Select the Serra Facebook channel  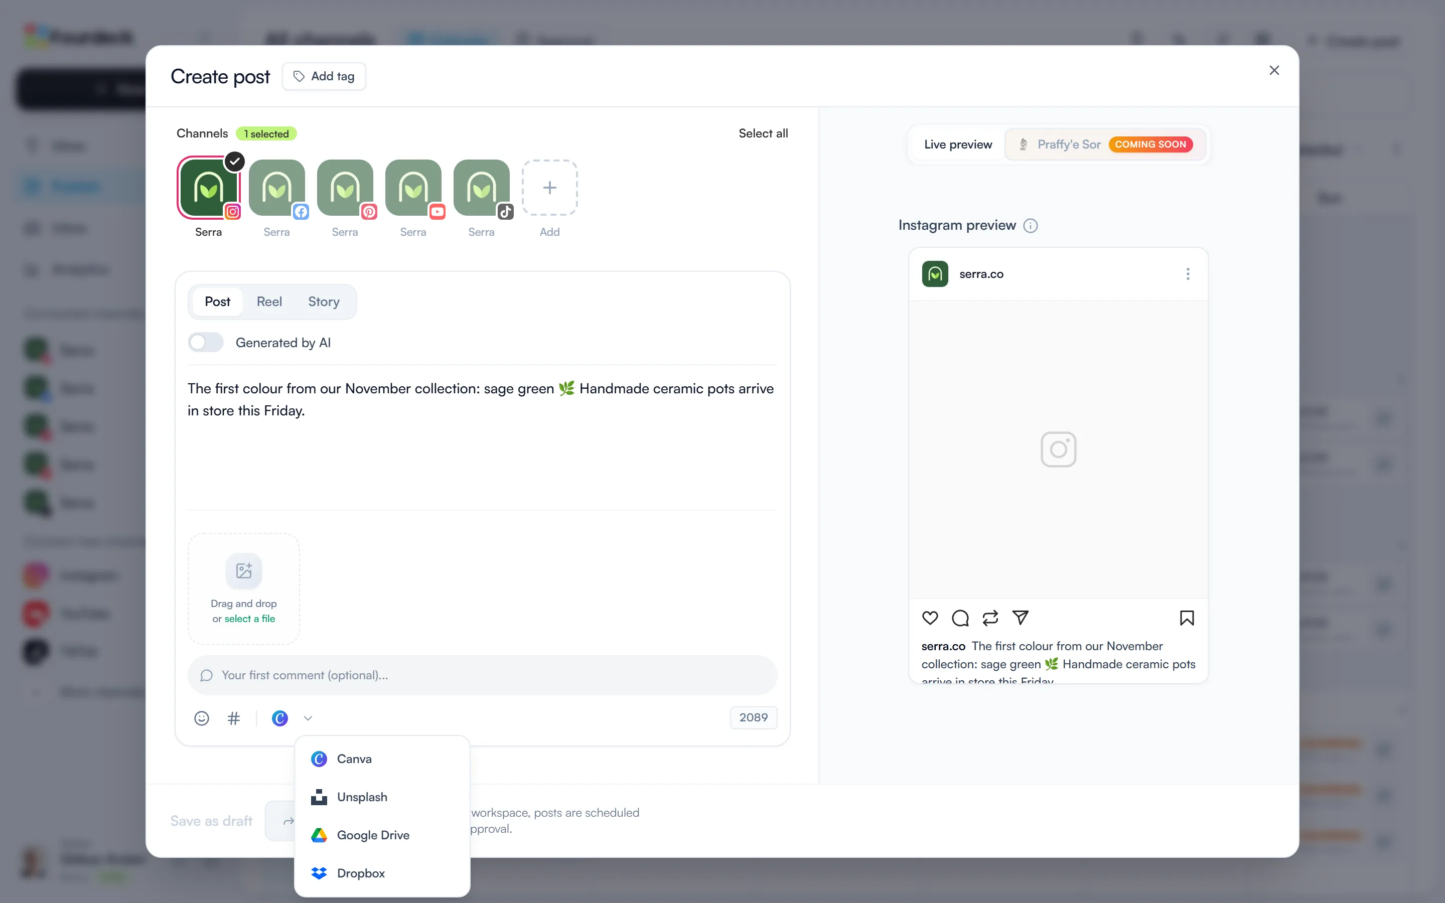[x=276, y=188]
